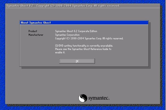Click empty gray area below the dialog
Viewport: 166px width, 110px height.
pos(52,83)
